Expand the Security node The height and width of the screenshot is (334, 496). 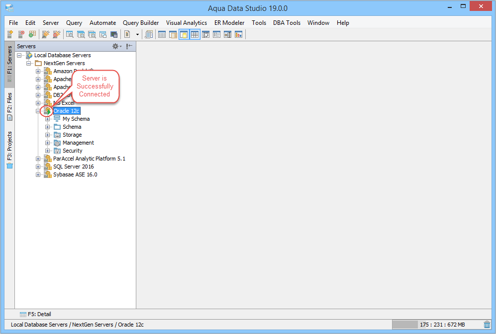[47, 151]
